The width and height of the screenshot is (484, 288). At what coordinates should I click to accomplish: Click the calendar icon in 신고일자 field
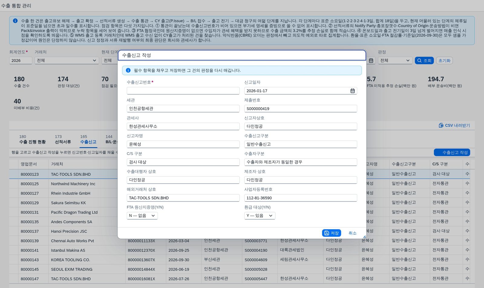[352, 91]
